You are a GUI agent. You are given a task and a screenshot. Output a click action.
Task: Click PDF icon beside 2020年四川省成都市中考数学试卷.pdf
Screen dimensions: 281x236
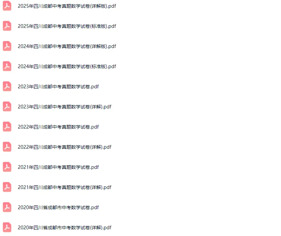(7, 207)
